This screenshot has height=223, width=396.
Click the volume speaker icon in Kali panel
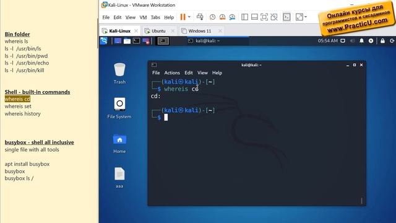(x=352, y=41)
